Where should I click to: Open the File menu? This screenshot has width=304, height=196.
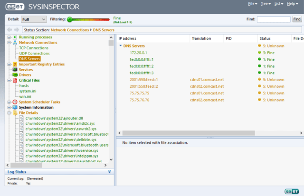point(252,4)
